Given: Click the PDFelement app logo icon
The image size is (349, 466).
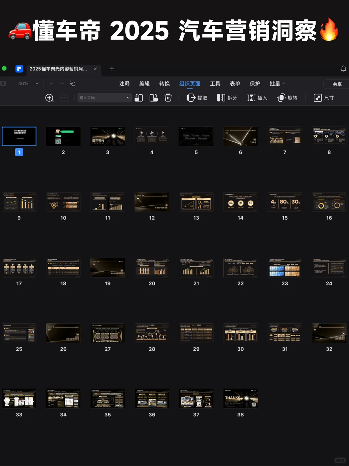Looking at the screenshot, I should pyautogui.click(x=19, y=69).
